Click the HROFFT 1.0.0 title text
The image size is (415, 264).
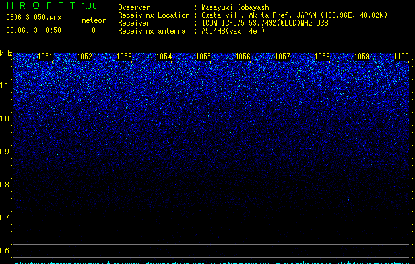tap(51, 5)
